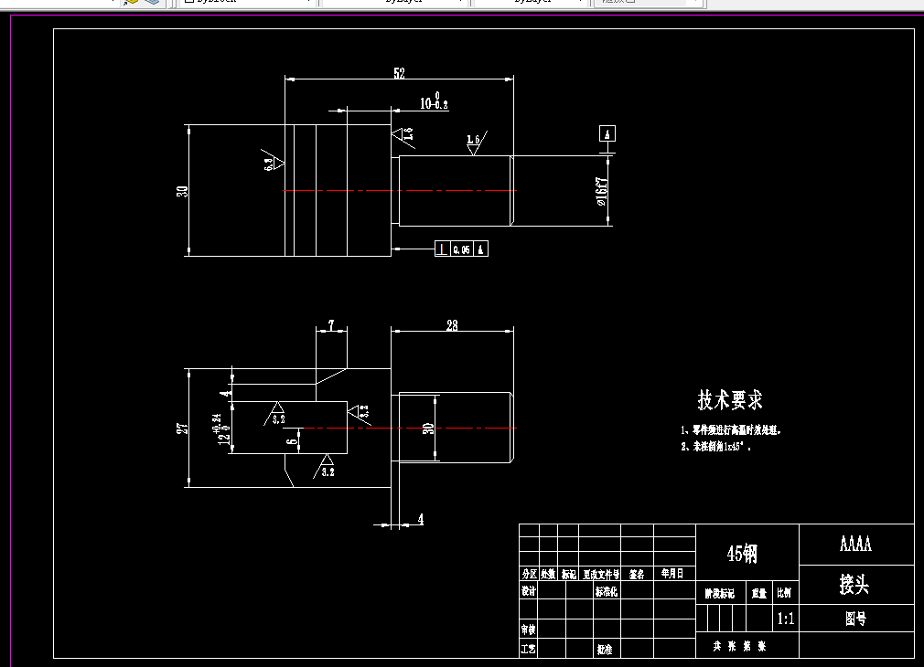Select the 更改文件号 column header
This screenshot has height=667, width=924.
point(600,574)
